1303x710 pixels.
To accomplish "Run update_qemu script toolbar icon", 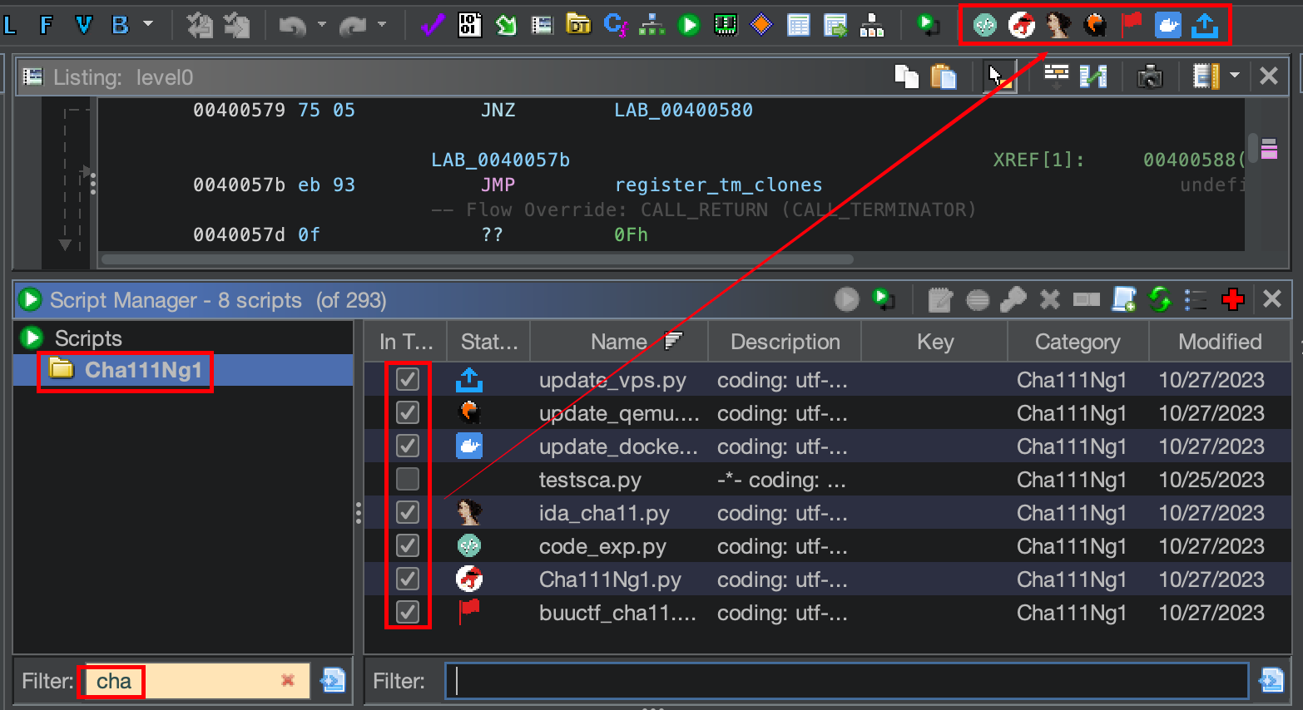I will tap(1095, 26).
